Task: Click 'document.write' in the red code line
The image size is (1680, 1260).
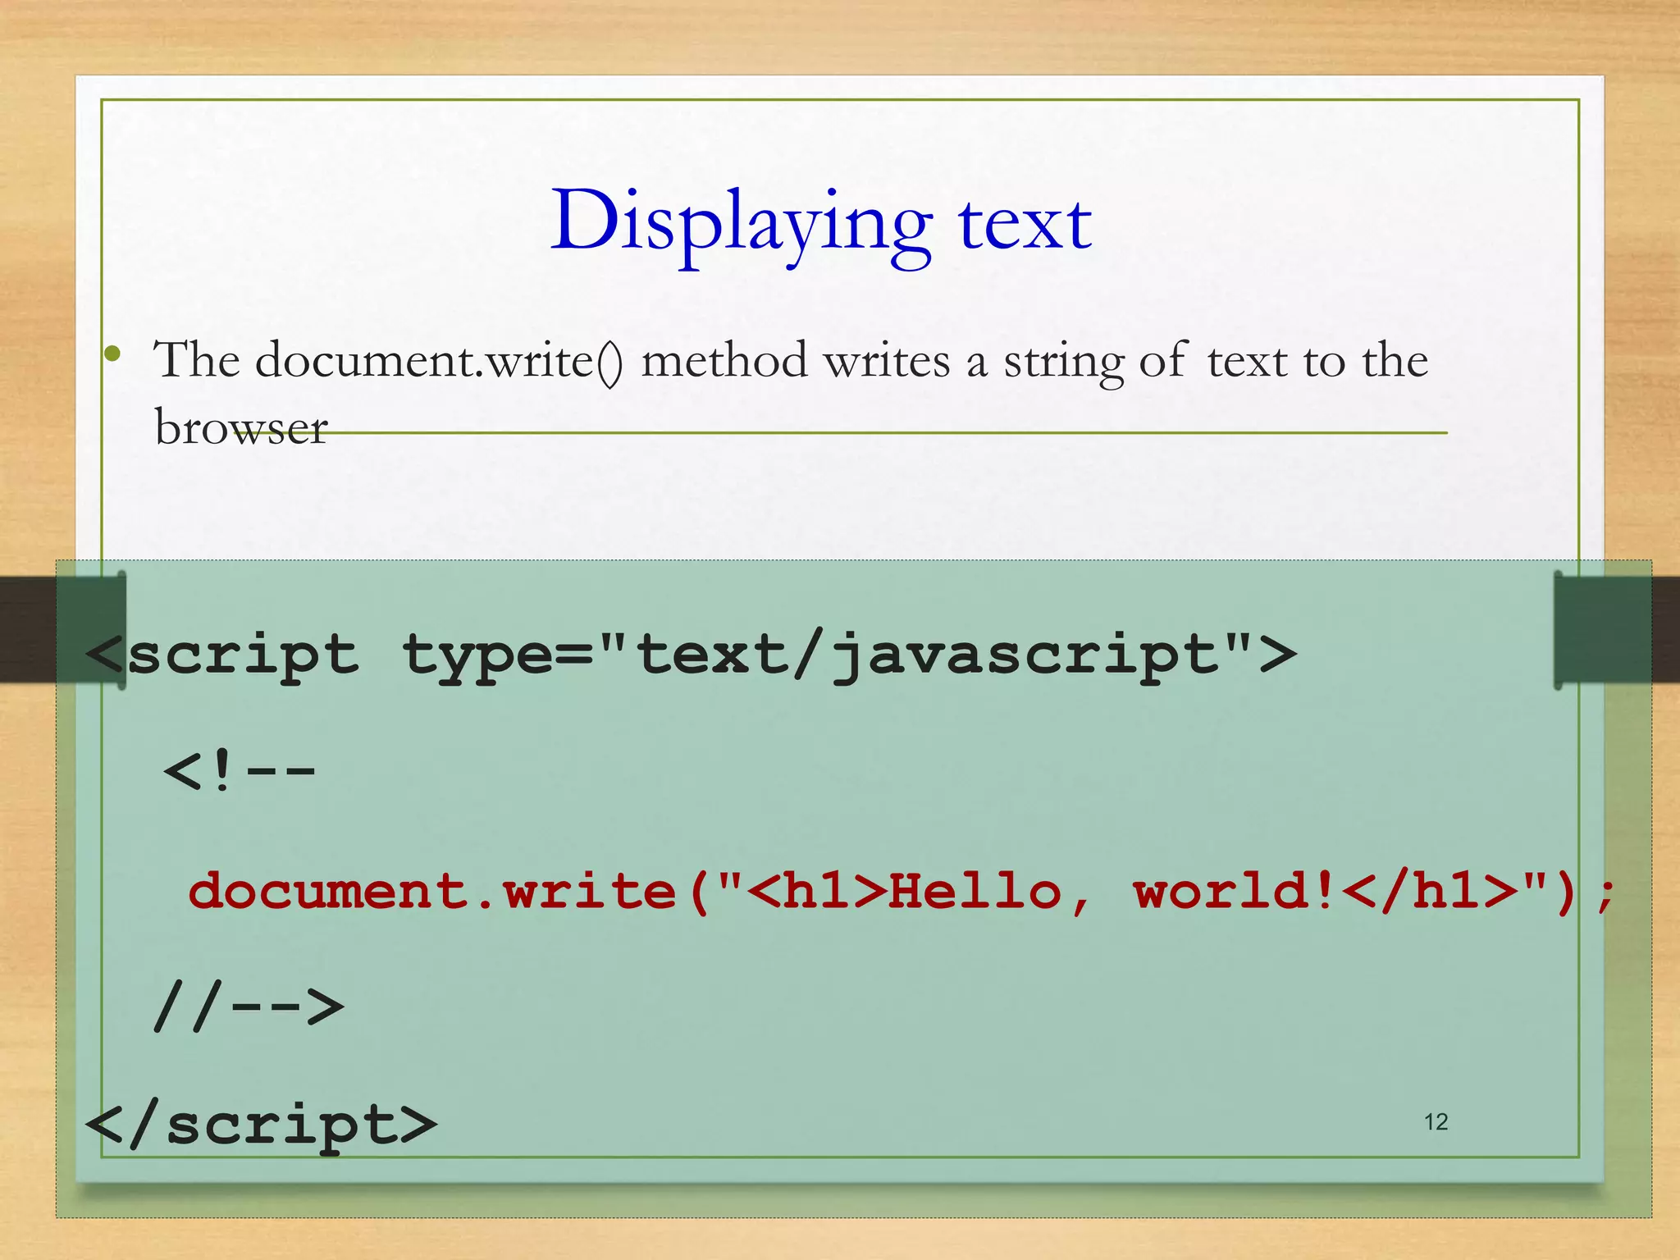Action: pos(433,891)
